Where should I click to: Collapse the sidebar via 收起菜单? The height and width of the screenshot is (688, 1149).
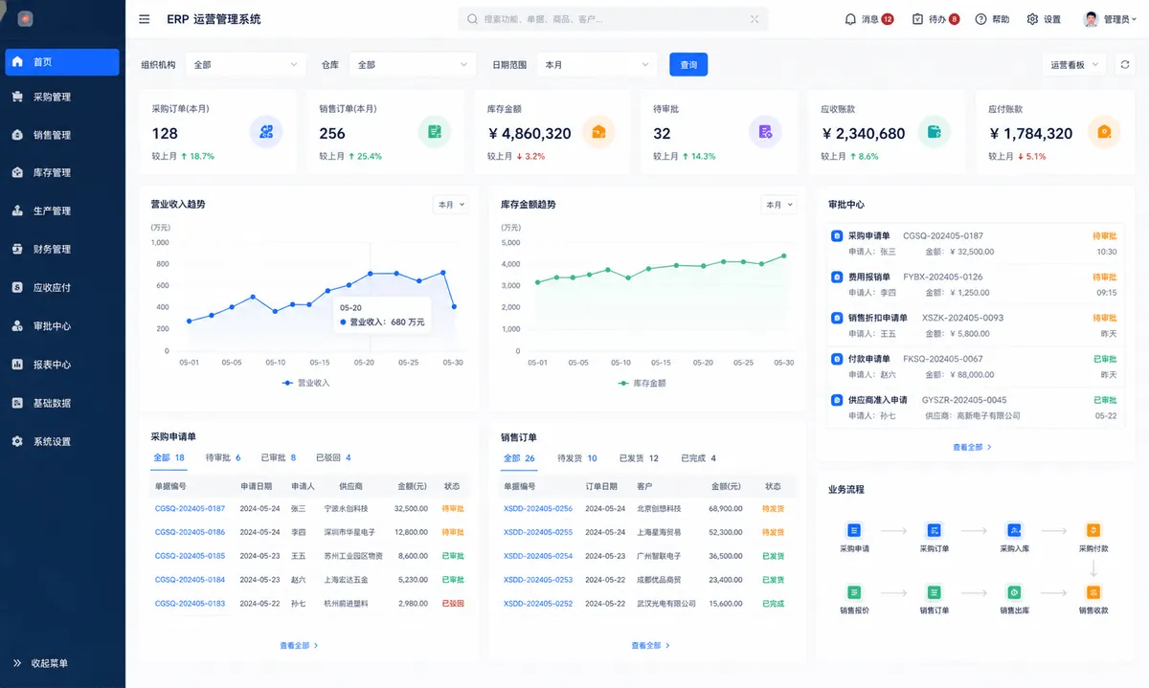40,663
